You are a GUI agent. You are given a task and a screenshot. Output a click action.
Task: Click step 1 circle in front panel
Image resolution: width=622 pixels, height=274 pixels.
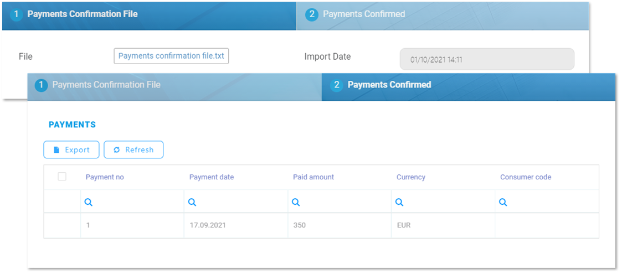point(40,85)
